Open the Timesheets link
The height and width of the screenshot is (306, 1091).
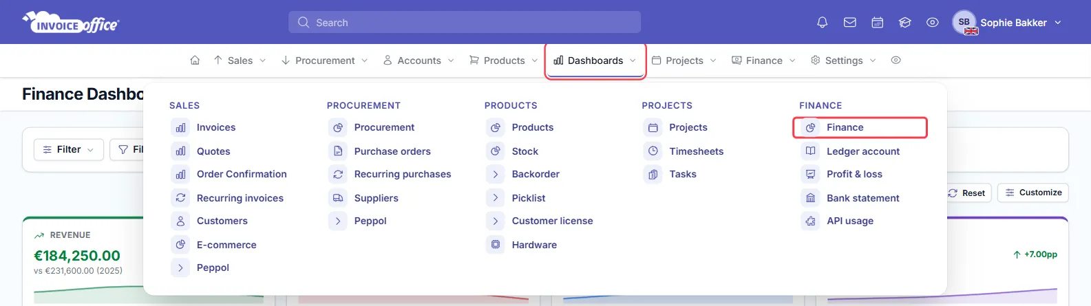point(697,151)
